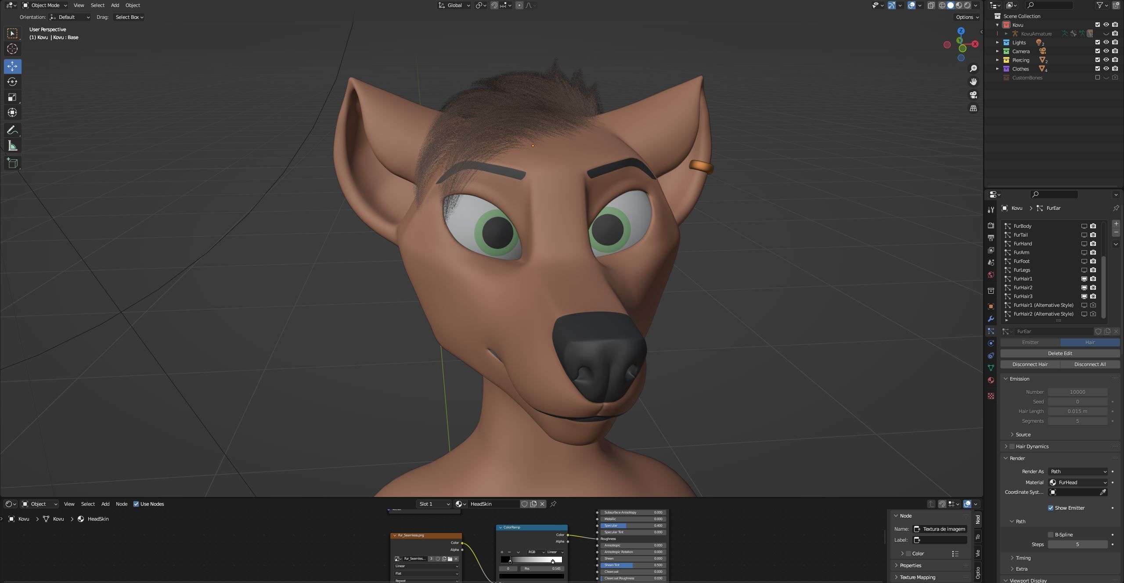The height and width of the screenshot is (583, 1124).
Task: Click the Delete Edit button
Action: click(1060, 353)
